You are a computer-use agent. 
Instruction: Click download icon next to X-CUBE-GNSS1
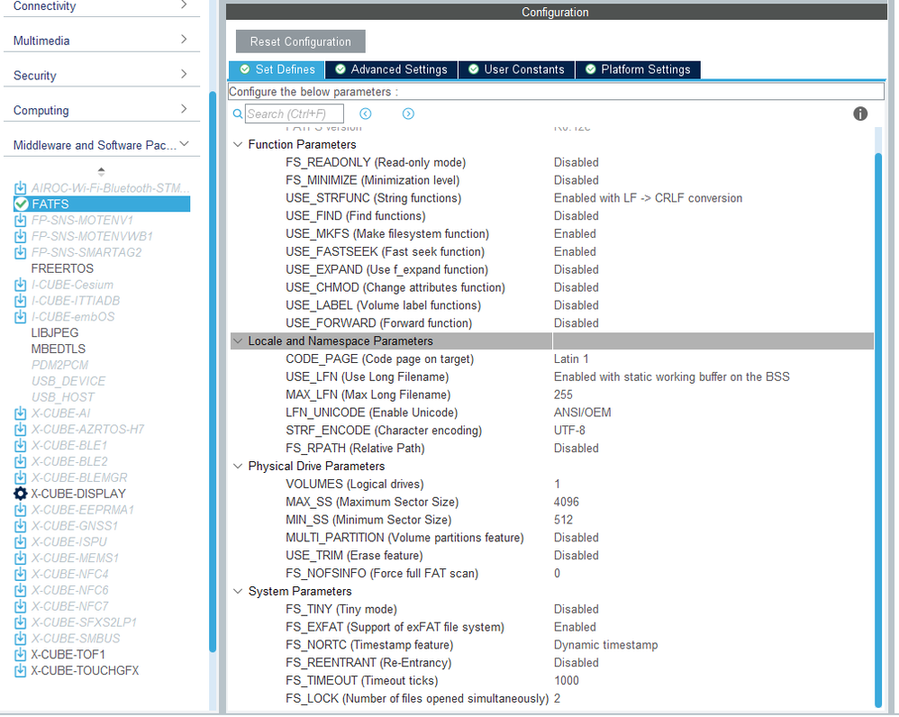click(20, 525)
